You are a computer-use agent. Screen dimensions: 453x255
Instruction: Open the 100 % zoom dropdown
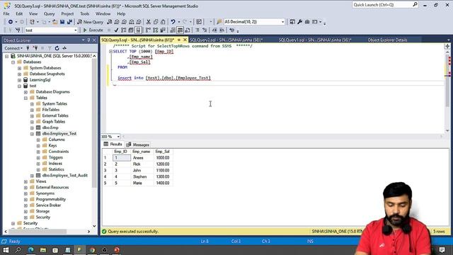tap(118, 137)
